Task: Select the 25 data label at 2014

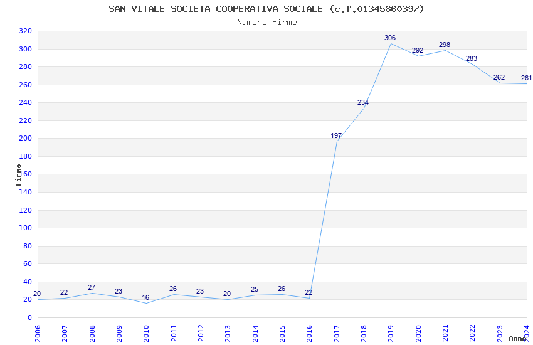Action: (x=255, y=289)
